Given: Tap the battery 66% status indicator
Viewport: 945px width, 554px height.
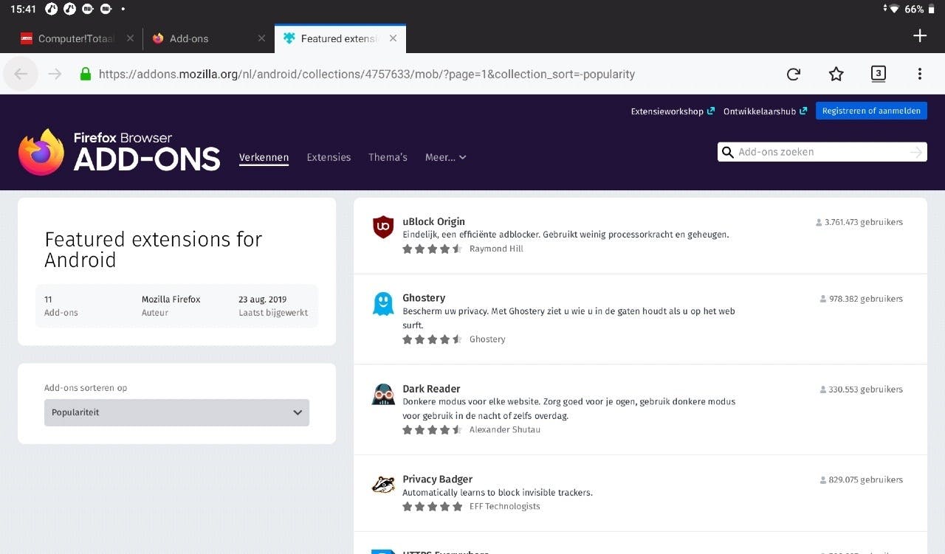Looking at the screenshot, I should tap(921, 9).
